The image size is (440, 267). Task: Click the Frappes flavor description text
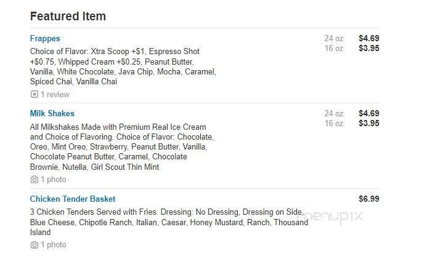pos(123,66)
